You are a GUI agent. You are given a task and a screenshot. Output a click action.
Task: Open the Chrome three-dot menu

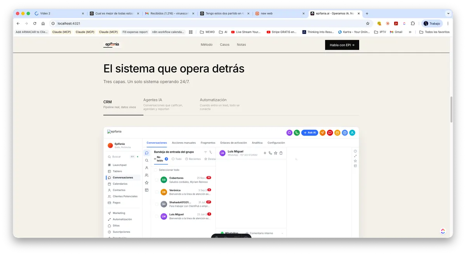click(448, 23)
